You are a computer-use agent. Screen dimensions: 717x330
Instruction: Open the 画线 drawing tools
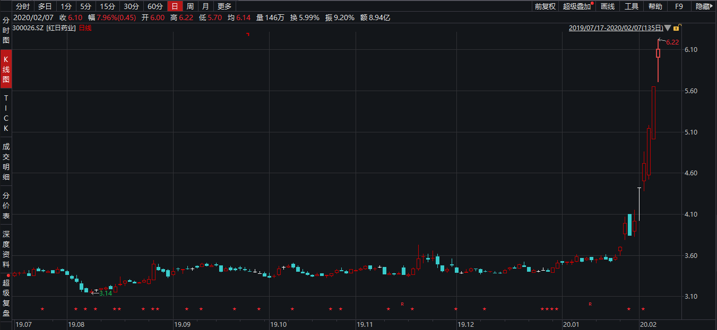(608, 6)
